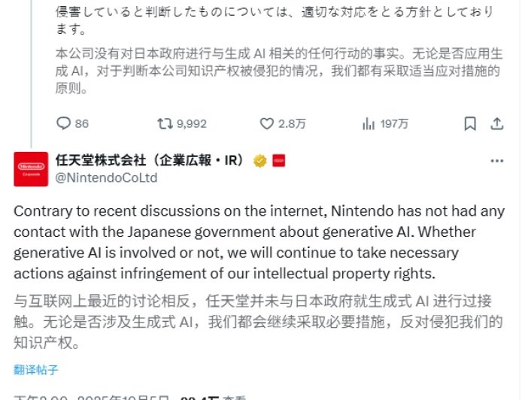This screenshot has width=522, height=400.
Task: Open the three-dot more options menu
Action: point(496,161)
